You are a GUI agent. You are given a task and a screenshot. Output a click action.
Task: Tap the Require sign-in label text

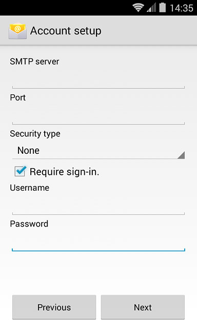coord(64,172)
